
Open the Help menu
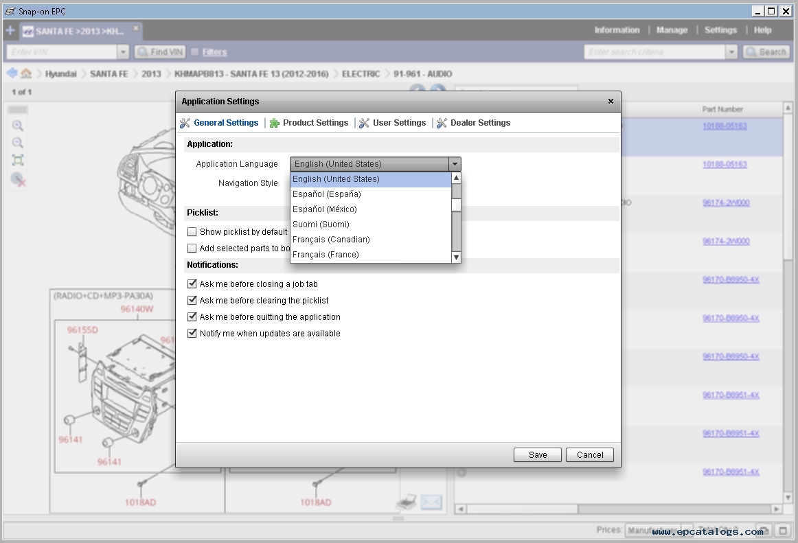762,30
